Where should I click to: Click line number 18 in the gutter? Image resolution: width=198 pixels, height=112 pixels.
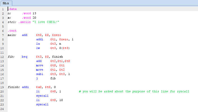2,83
